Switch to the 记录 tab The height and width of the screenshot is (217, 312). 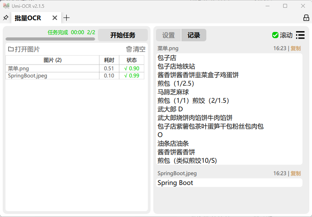[x=193, y=35]
